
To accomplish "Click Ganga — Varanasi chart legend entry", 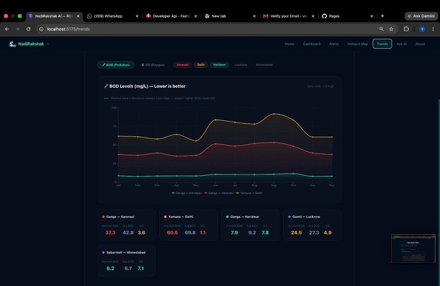I will [x=218, y=193].
